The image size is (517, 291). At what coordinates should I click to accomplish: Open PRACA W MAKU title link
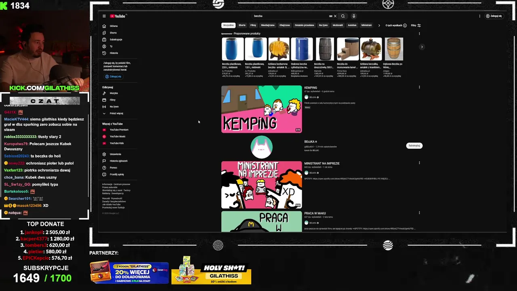tap(315, 213)
